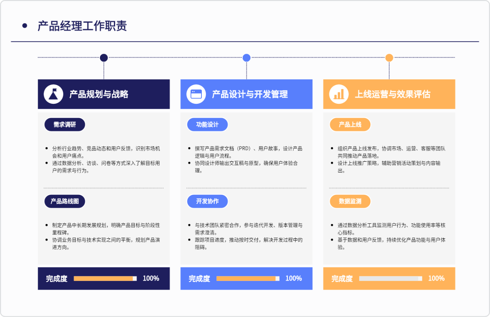The height and width of the screenshot is (317, 490).
Task: Click progress bar in navy 完成度 footer
Action: pos(105,279)
